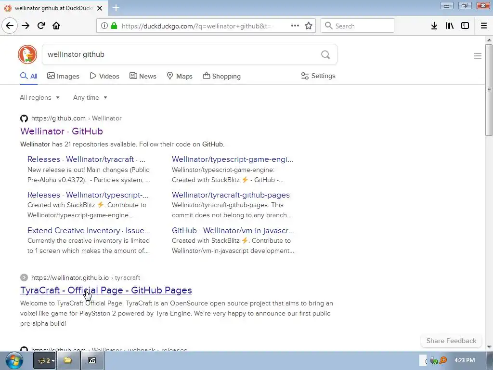
Task: Switch to the grouped taskbar app with 2 windows
Action: (x=44, y=360)
